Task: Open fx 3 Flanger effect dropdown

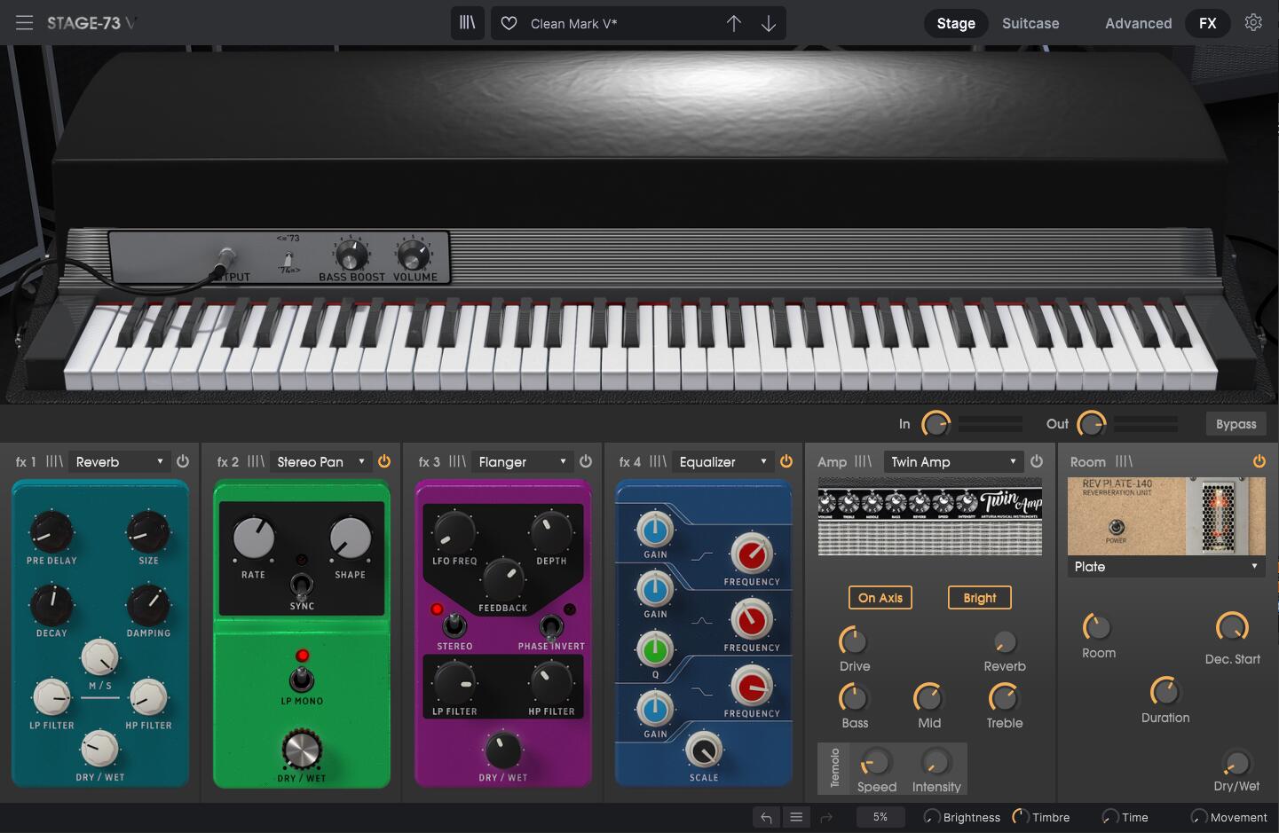Action: (x=522, y=461)
